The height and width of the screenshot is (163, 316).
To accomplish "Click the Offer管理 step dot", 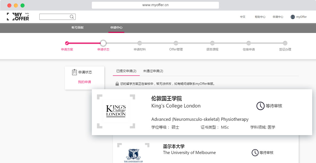I will click(x=176, y=43).
